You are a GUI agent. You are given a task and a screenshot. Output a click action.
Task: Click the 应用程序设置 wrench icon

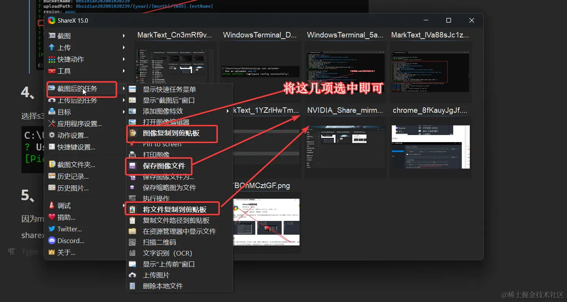[52, 124]
